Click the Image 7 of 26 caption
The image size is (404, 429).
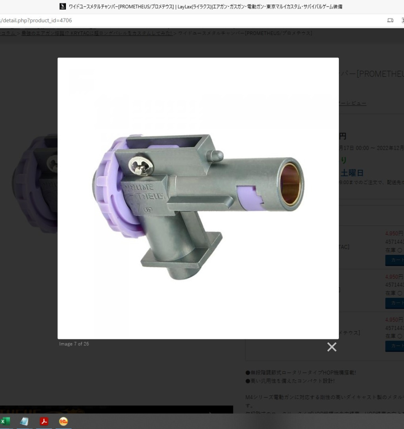[x=74, y=344]
